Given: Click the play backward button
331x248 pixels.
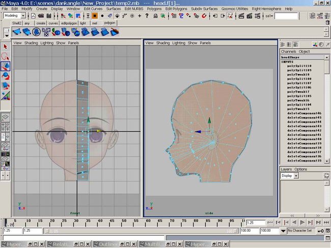Looking at the screenshot, I should 294,222.
